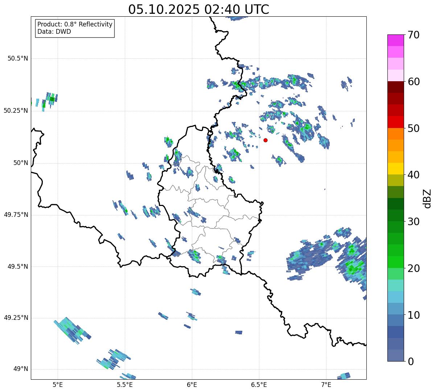Click colorbar tick value 20
Image resolution: width=436 pixels, height=392 pixels.
click(414, 268)
